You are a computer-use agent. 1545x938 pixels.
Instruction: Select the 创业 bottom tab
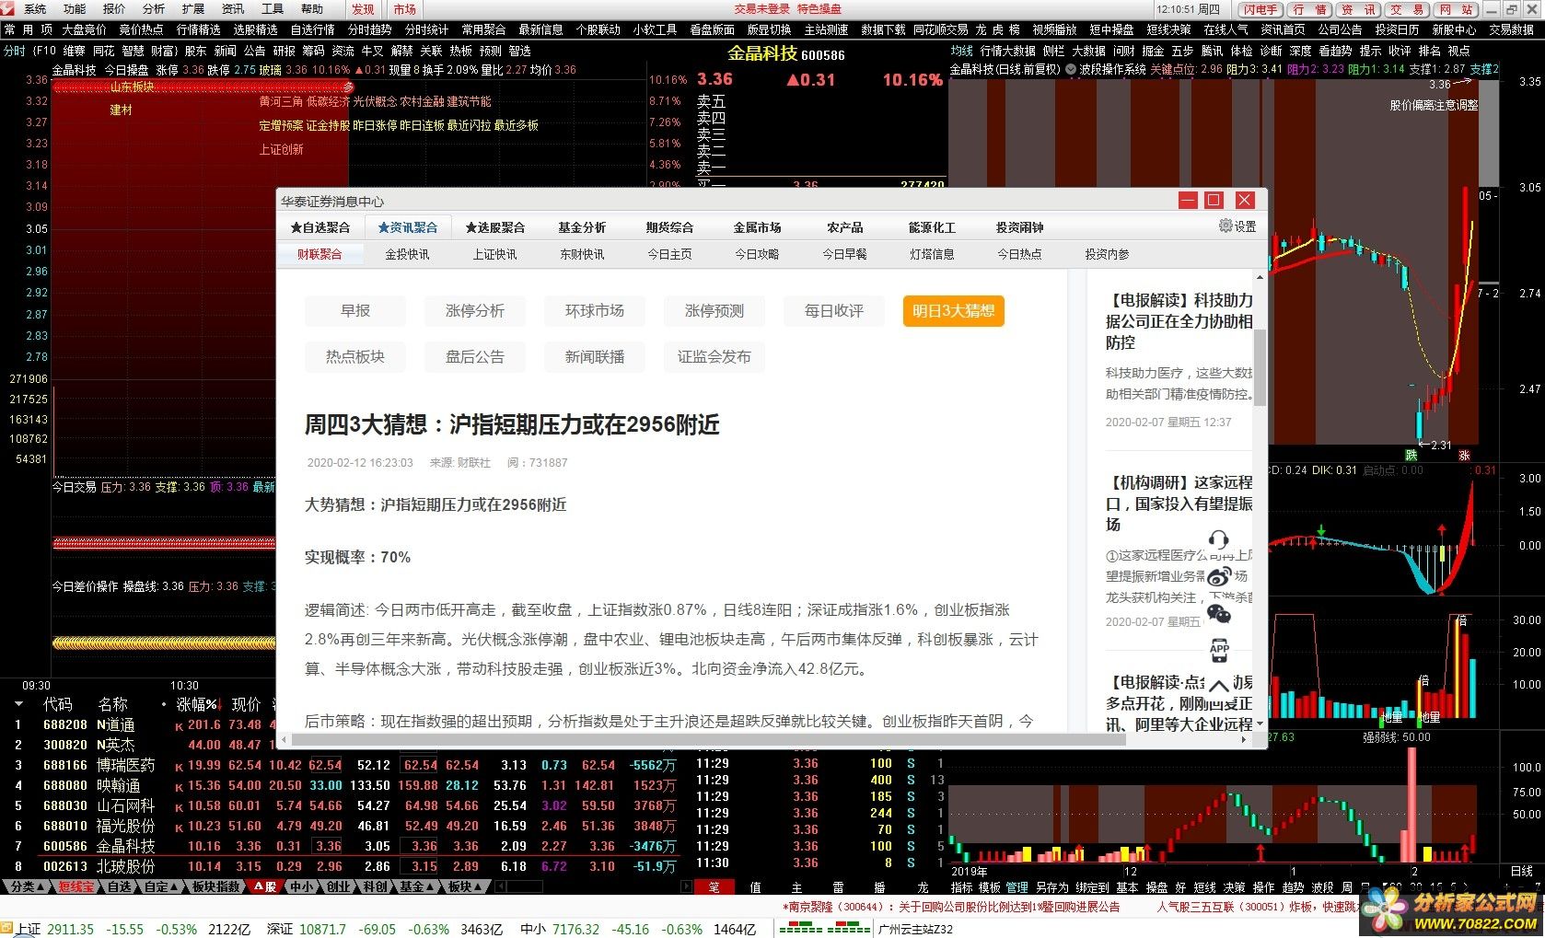tap(339, 886)
